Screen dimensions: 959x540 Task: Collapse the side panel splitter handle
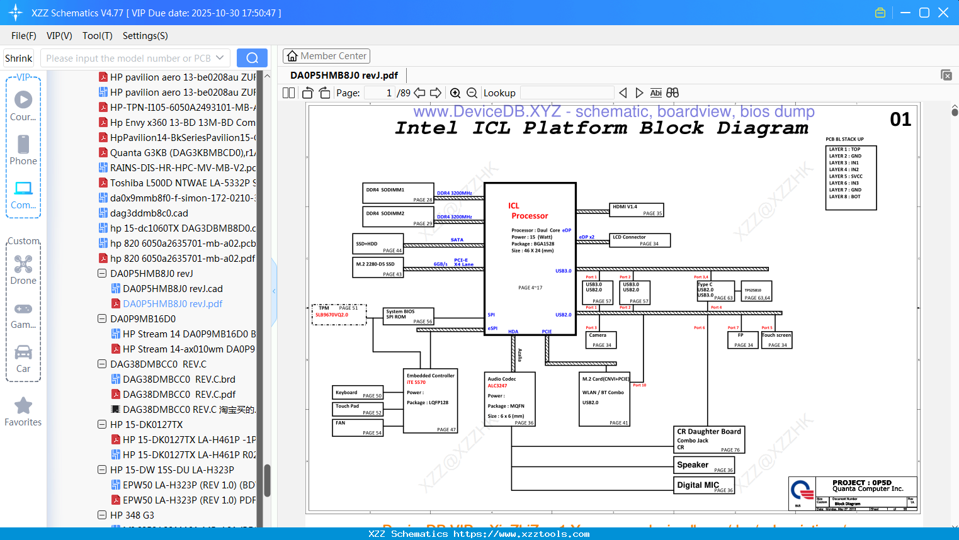click(x=274, y=291)
